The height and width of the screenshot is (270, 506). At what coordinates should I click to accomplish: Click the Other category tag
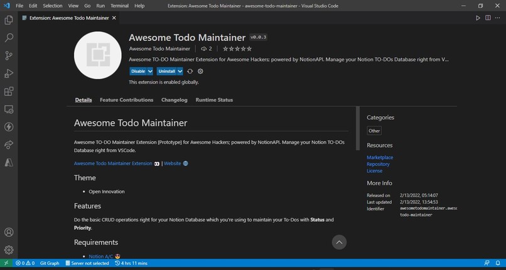coord(374,131)
